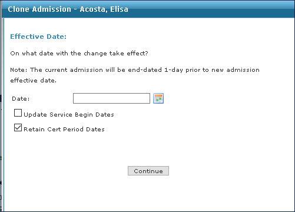Show the date chooser next to the Date field

tap(158, 98)
